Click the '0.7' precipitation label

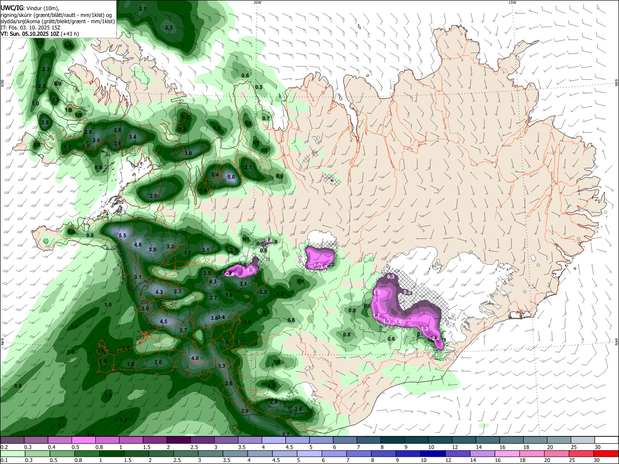tap(266, 118)
